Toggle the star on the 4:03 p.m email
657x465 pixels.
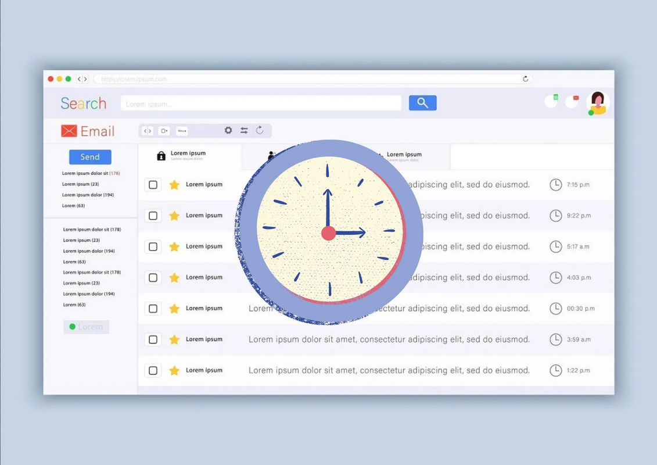(x=174, y=278)
